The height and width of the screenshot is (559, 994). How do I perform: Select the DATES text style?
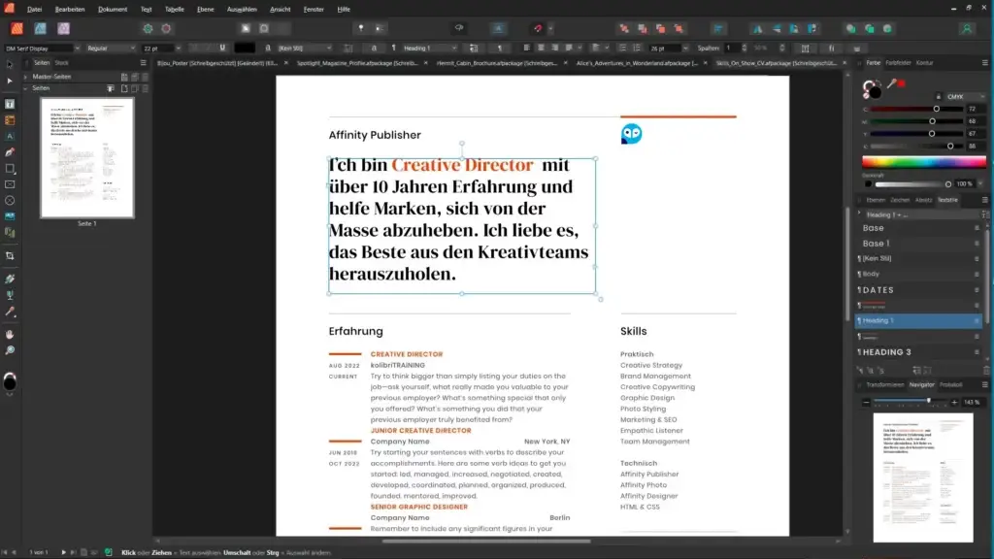pos(917,289)
